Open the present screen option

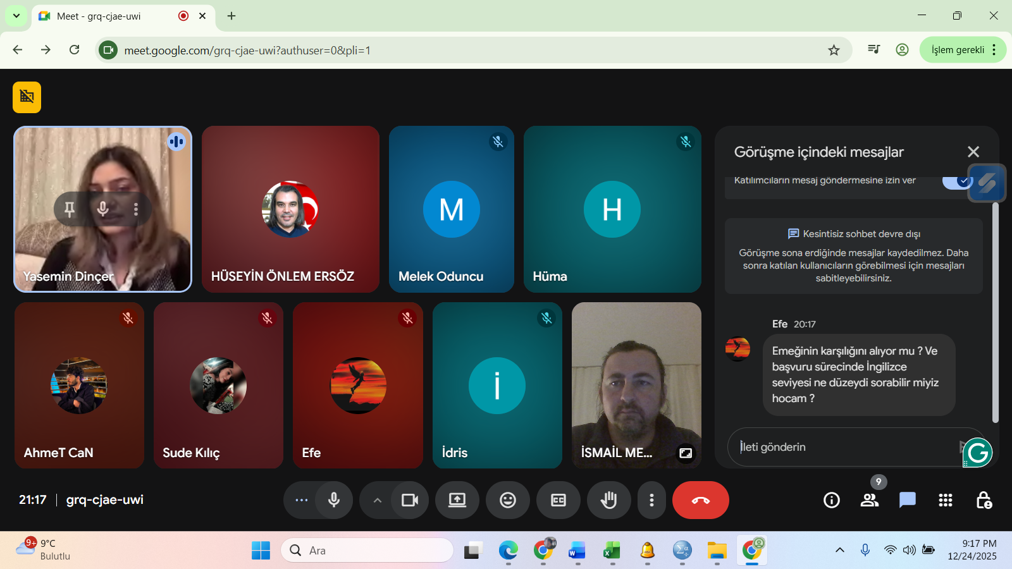click(x=457, y=500)
